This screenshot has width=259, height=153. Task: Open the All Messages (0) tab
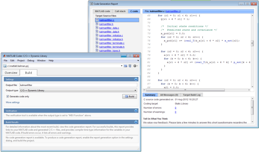point(169,95)
